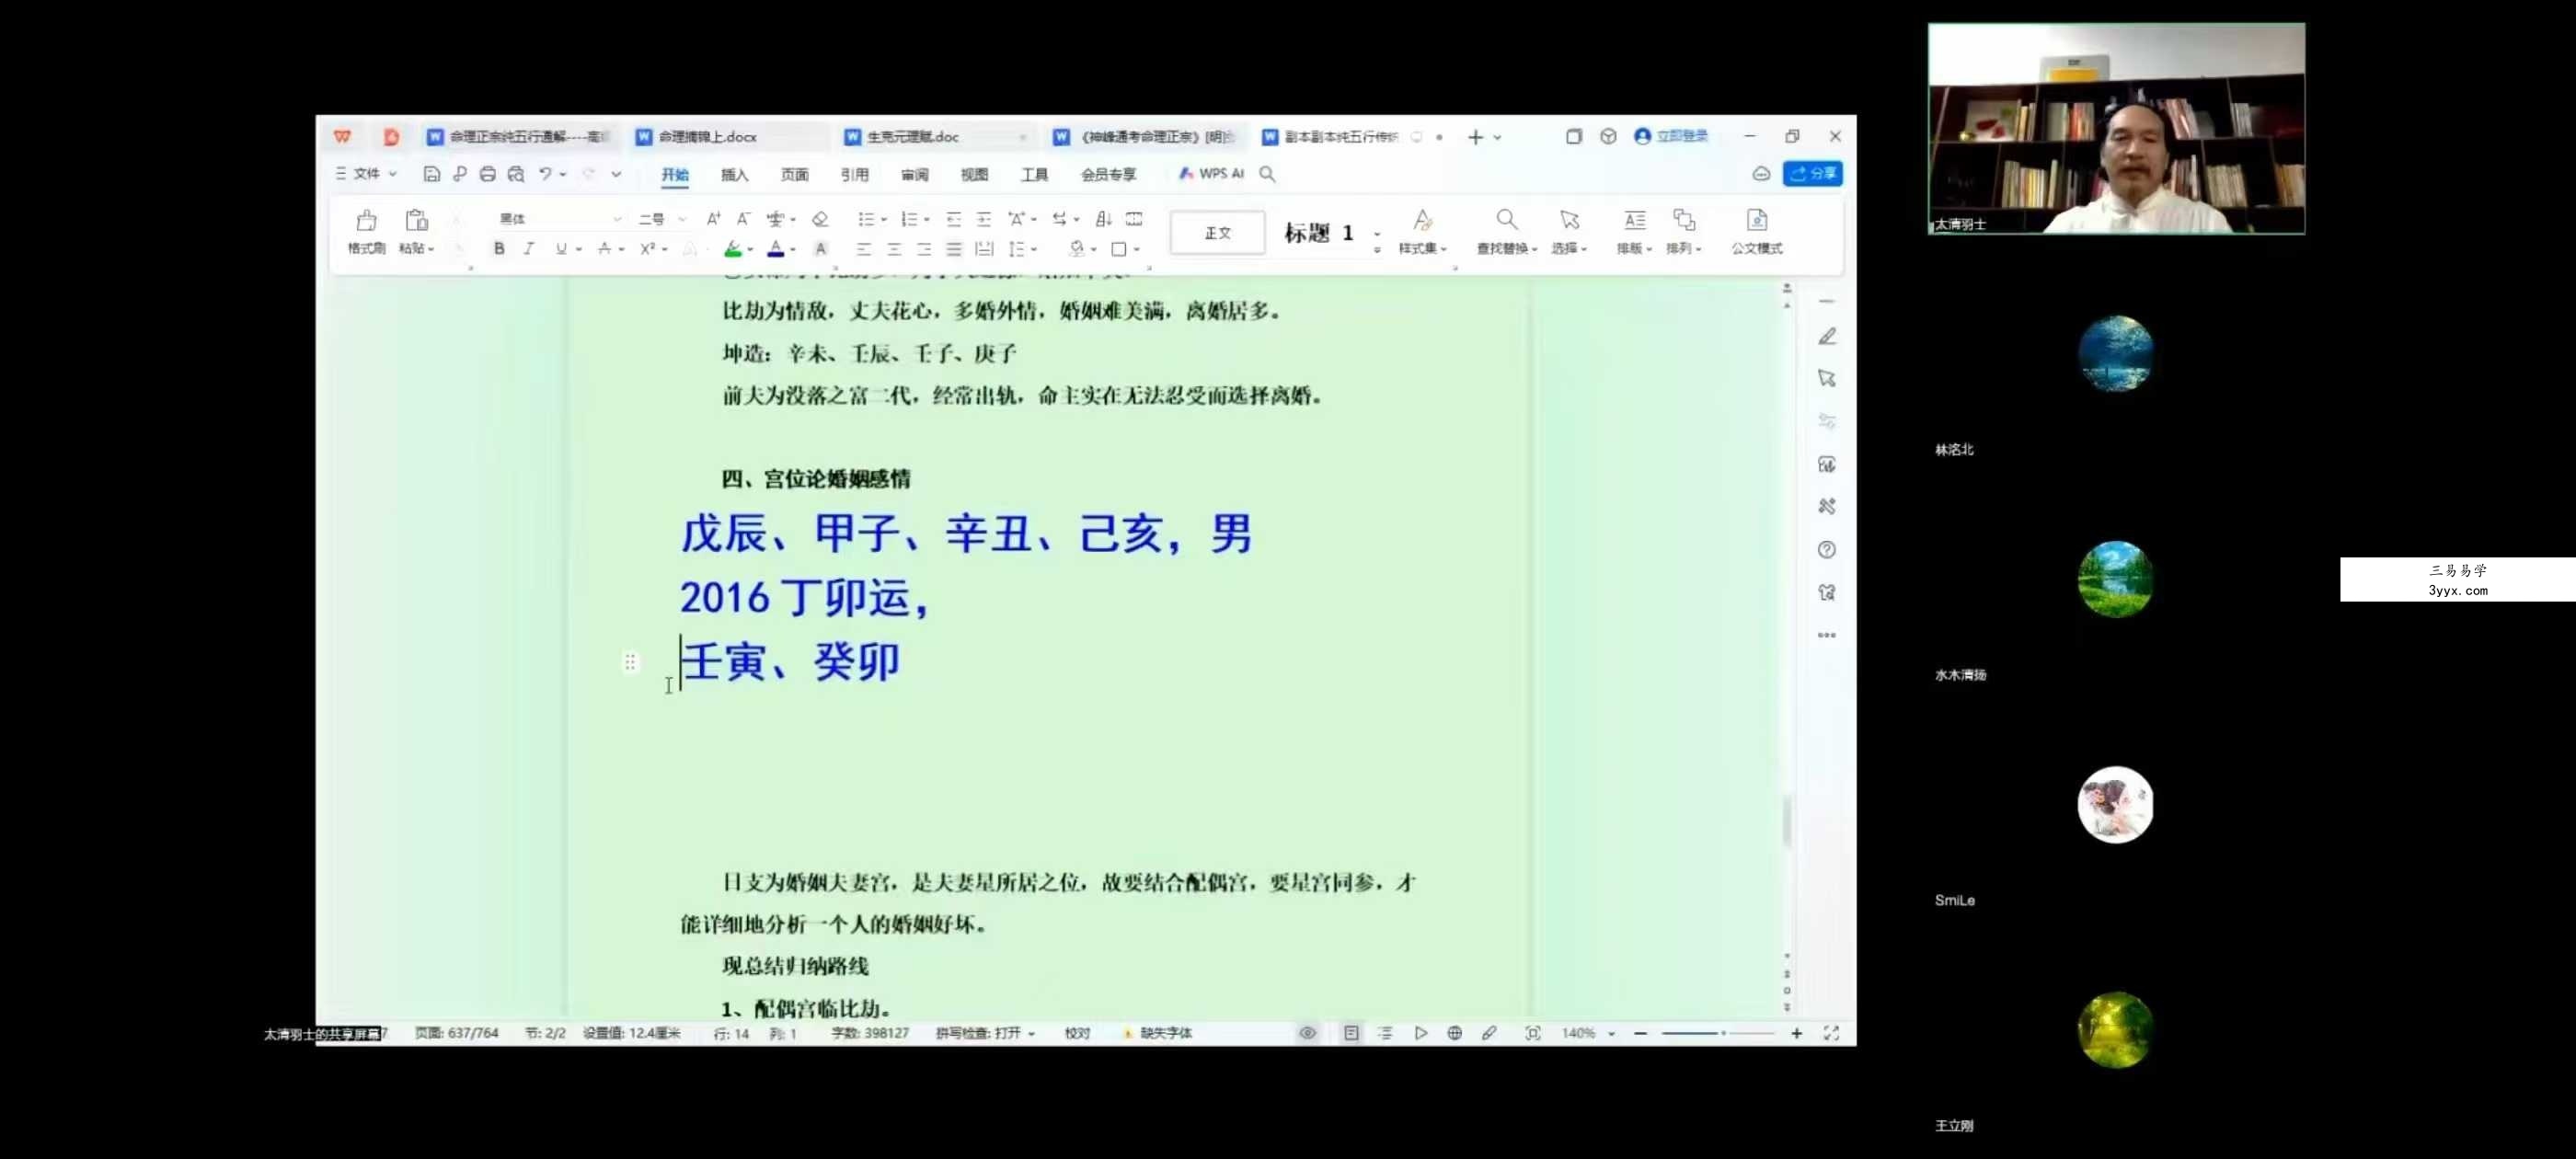Click the help question mark in right sidebar
The width and height of the screenshot is (2576, 1159).
(1827, 550)
